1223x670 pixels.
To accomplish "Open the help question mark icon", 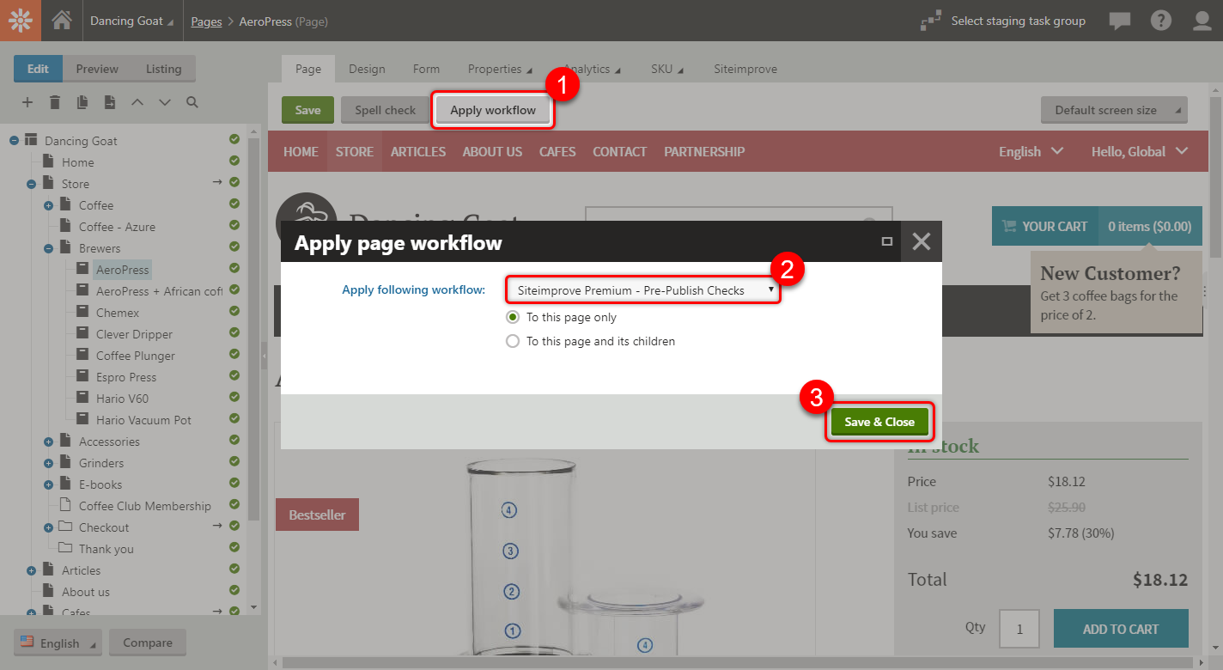I will point(1160,21).
